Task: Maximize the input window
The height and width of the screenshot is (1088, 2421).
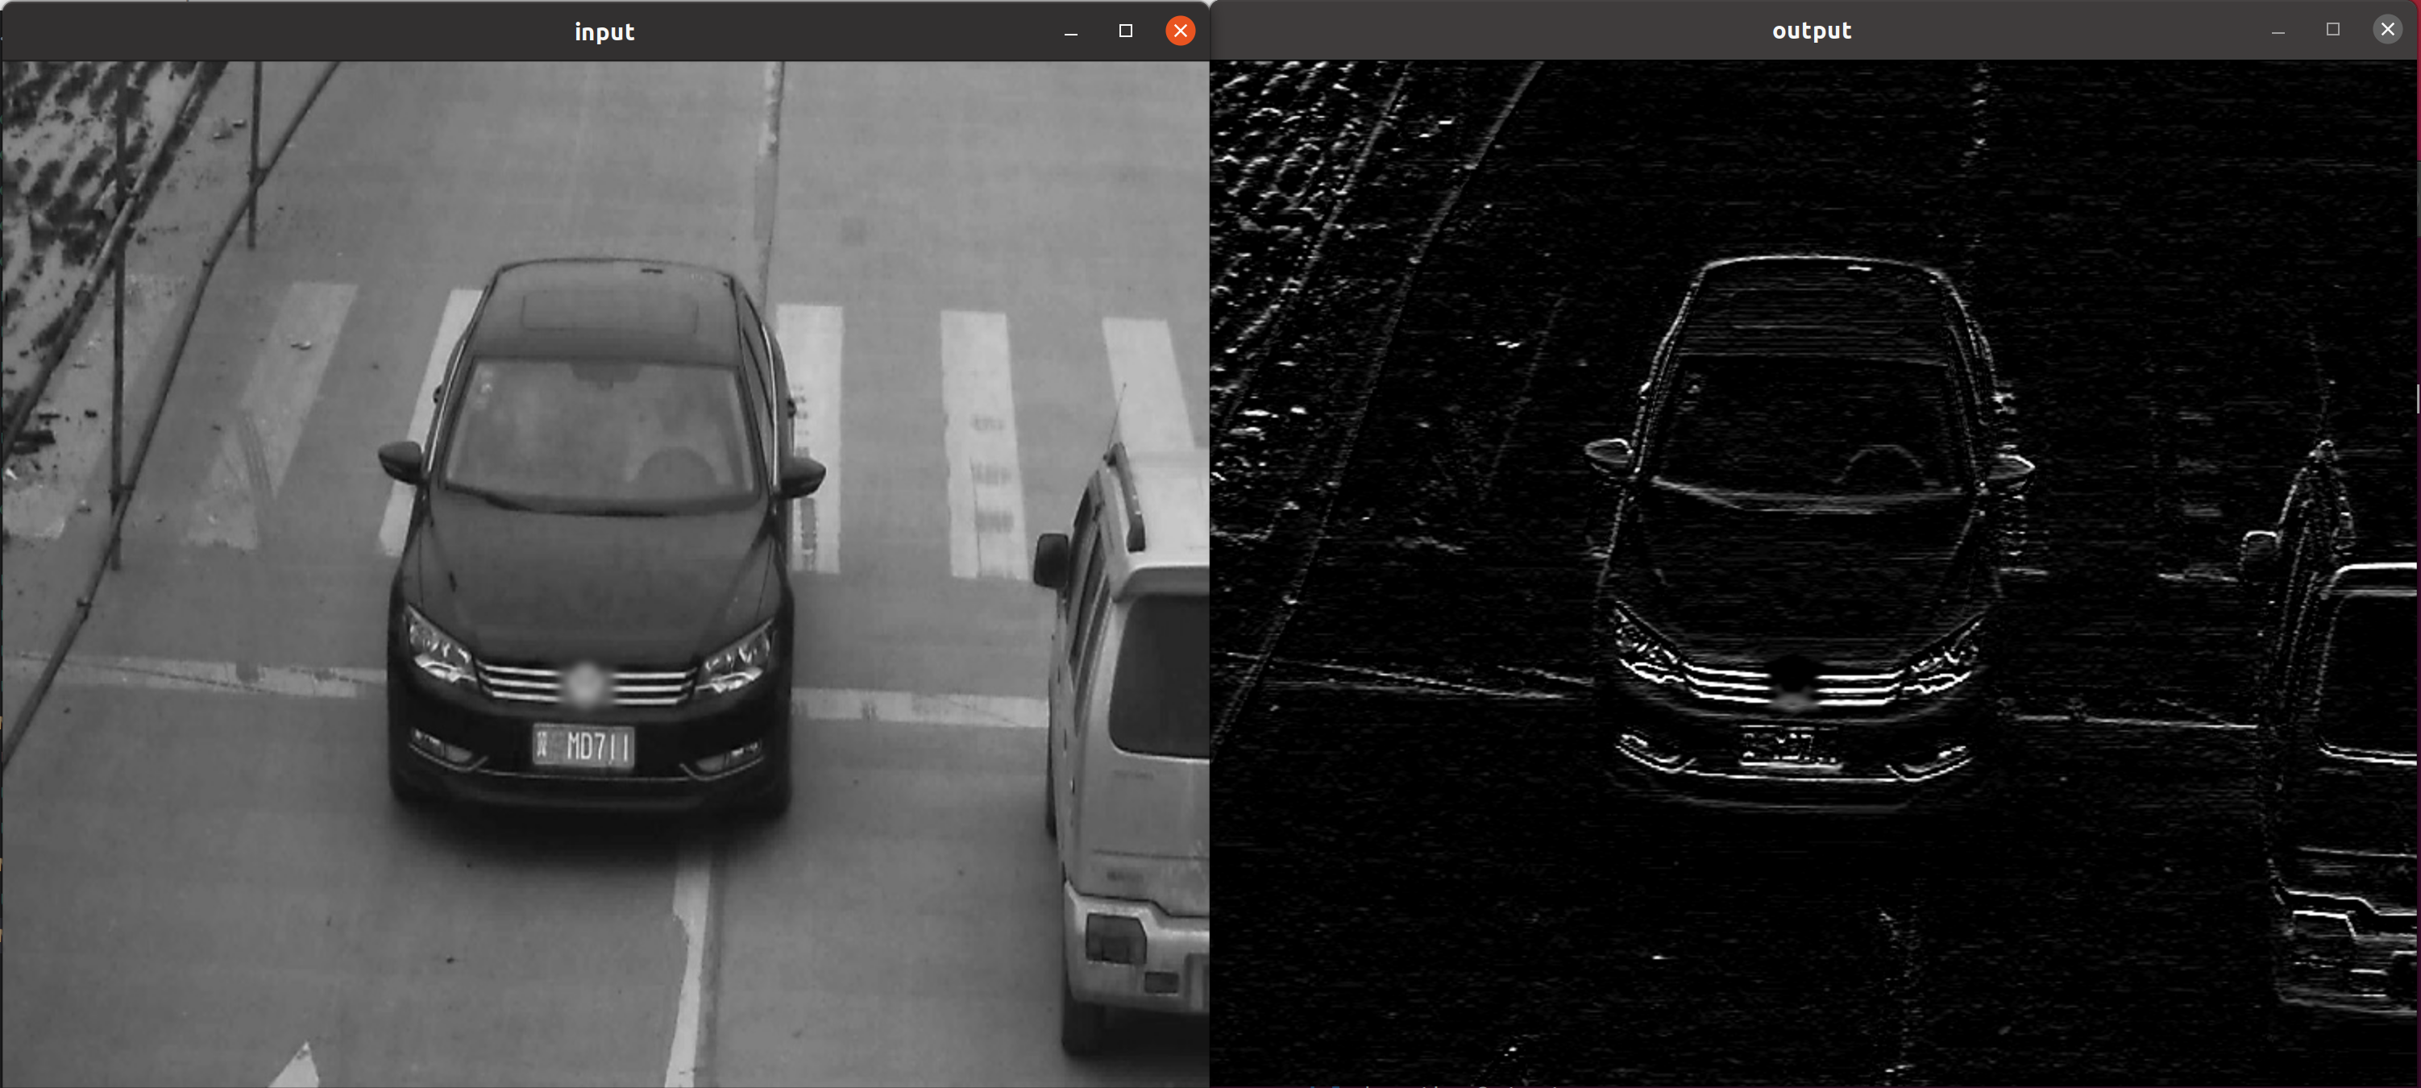Action: coord(1125,31)
